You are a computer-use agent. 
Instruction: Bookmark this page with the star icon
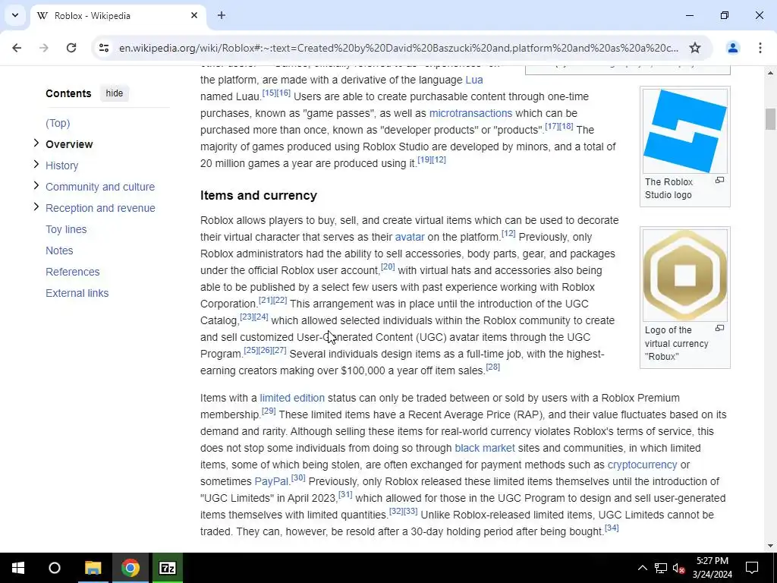pos(695,48)
